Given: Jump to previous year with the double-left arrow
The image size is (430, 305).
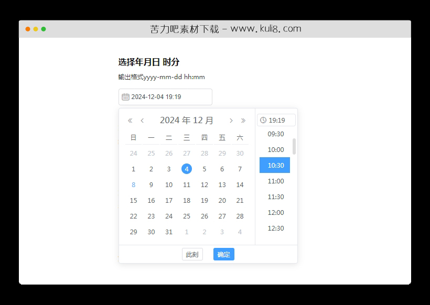Looking at the screenshot, I should pos(130,120).
